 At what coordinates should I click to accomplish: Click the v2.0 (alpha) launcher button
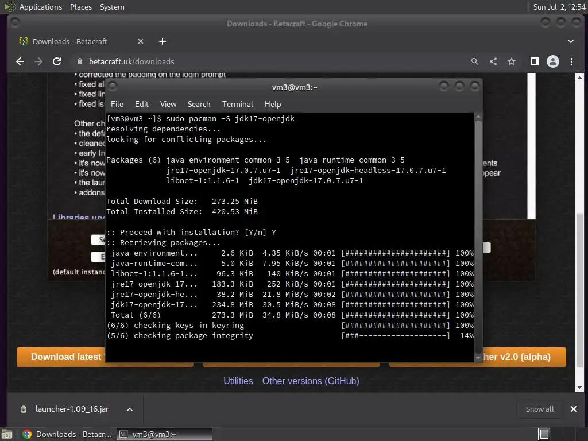(524, 357)
